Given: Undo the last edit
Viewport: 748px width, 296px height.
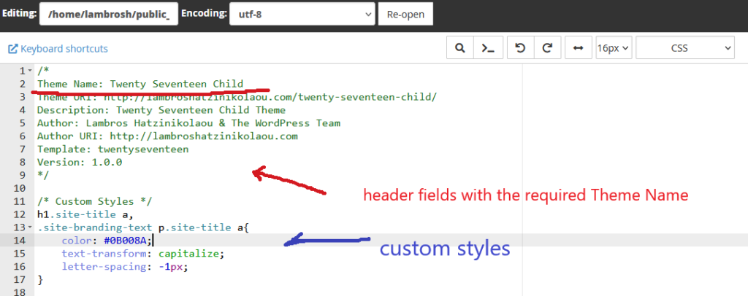Looking at the screenshot, I should point(520,48).
